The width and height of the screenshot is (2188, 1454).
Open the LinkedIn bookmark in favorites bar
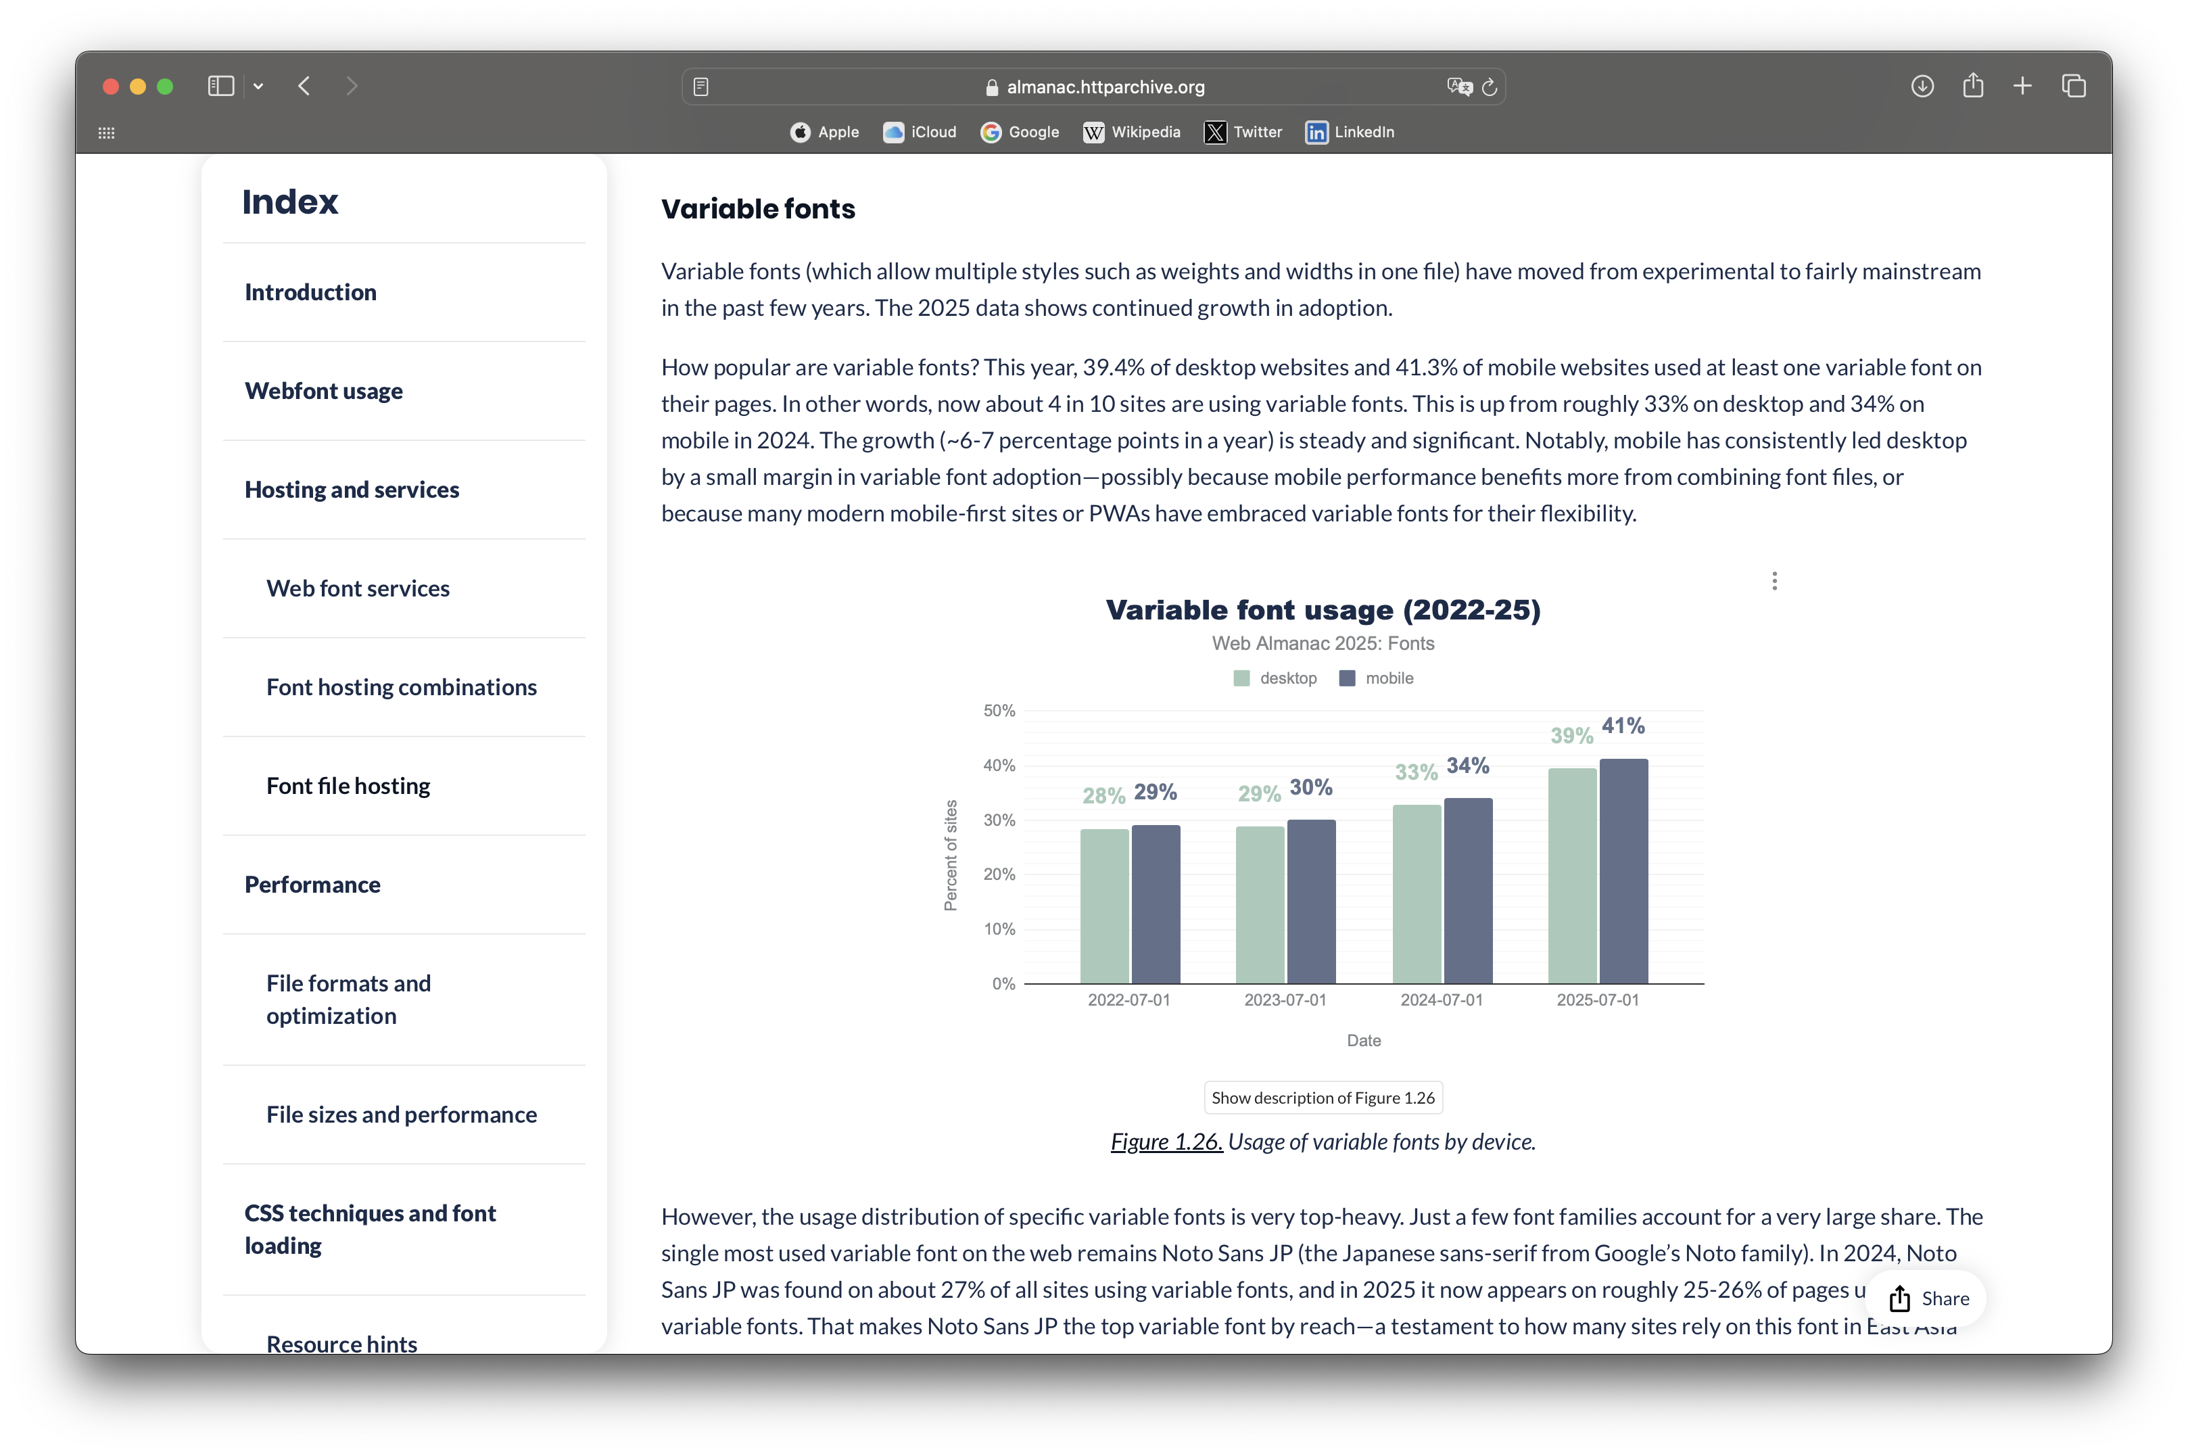[x=1350, y=132]
